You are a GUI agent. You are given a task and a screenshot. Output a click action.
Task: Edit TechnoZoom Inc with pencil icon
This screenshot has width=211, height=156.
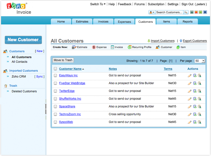click(x=190, y=114)
